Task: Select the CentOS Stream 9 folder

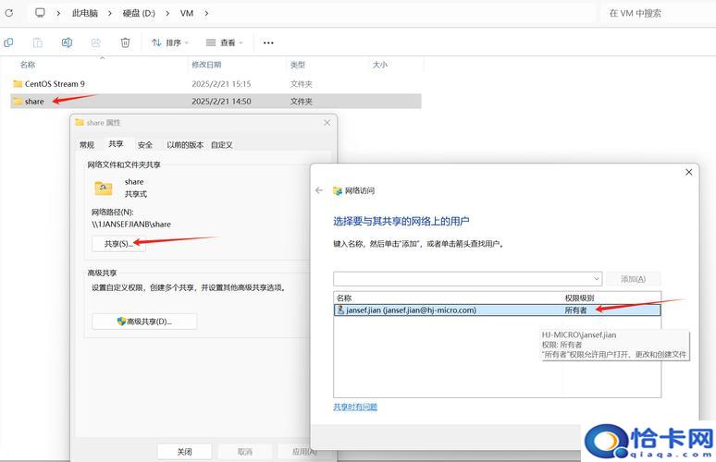Action: [55, 83]
